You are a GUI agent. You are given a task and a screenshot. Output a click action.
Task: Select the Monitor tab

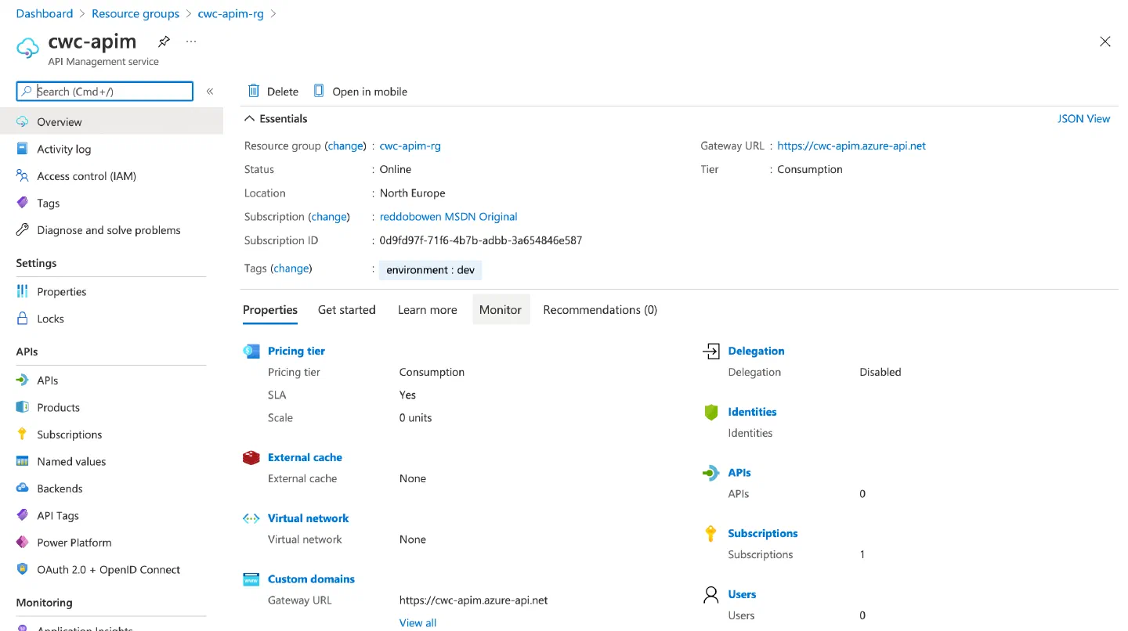point(501,310)
